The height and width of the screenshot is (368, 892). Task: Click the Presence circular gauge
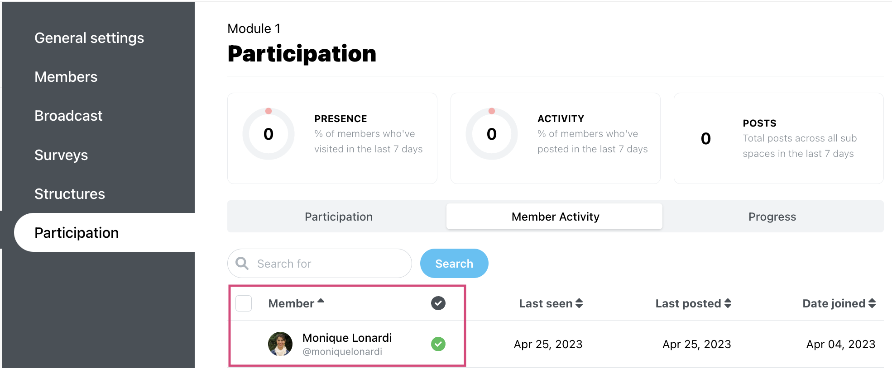pos(269,134)
